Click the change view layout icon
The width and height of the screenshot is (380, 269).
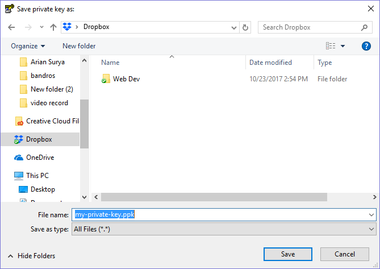point(331,46)
